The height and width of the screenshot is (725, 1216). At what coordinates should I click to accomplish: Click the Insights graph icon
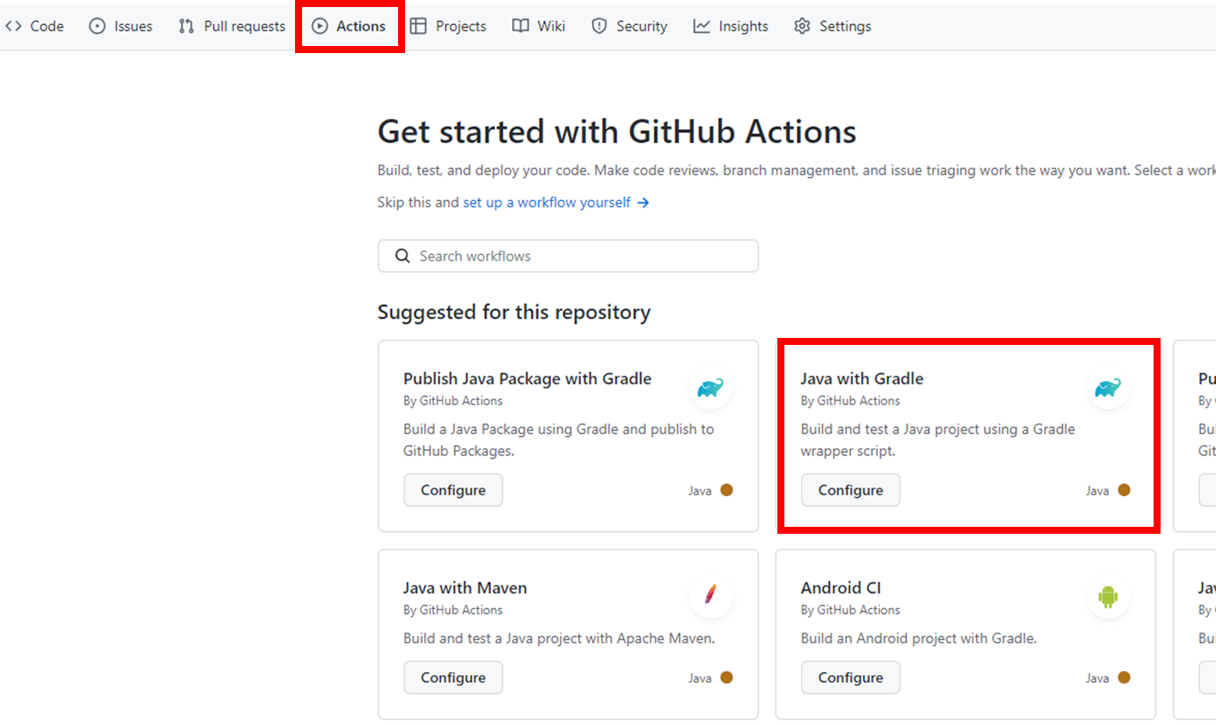tap(702, 26)
